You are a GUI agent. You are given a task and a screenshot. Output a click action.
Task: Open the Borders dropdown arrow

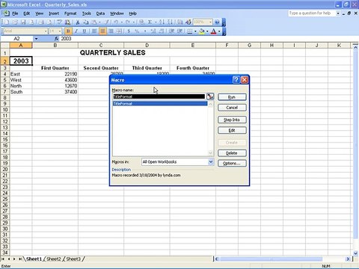(x=195, y=31)
